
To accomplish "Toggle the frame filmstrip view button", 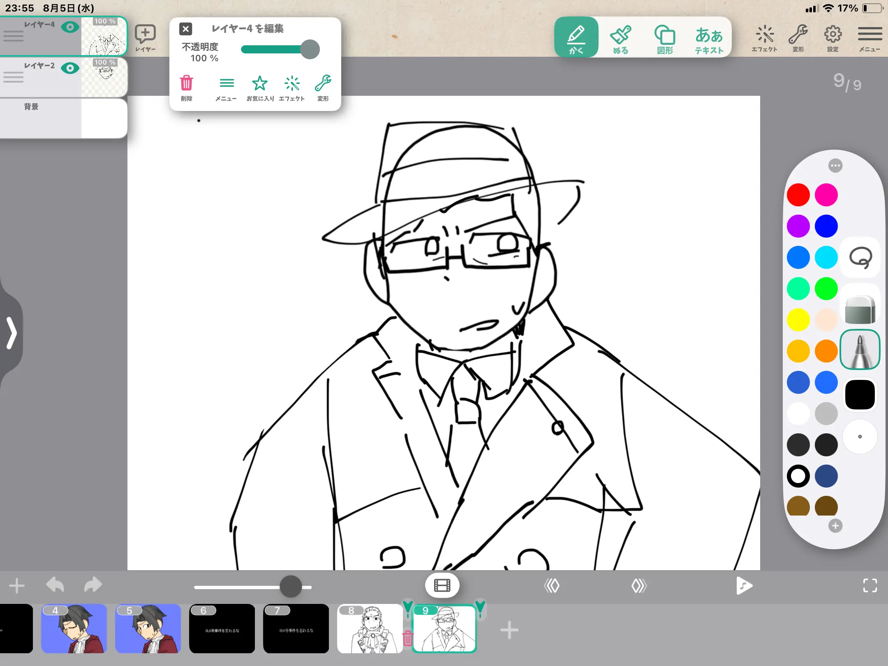I will (x=442, y=585).
